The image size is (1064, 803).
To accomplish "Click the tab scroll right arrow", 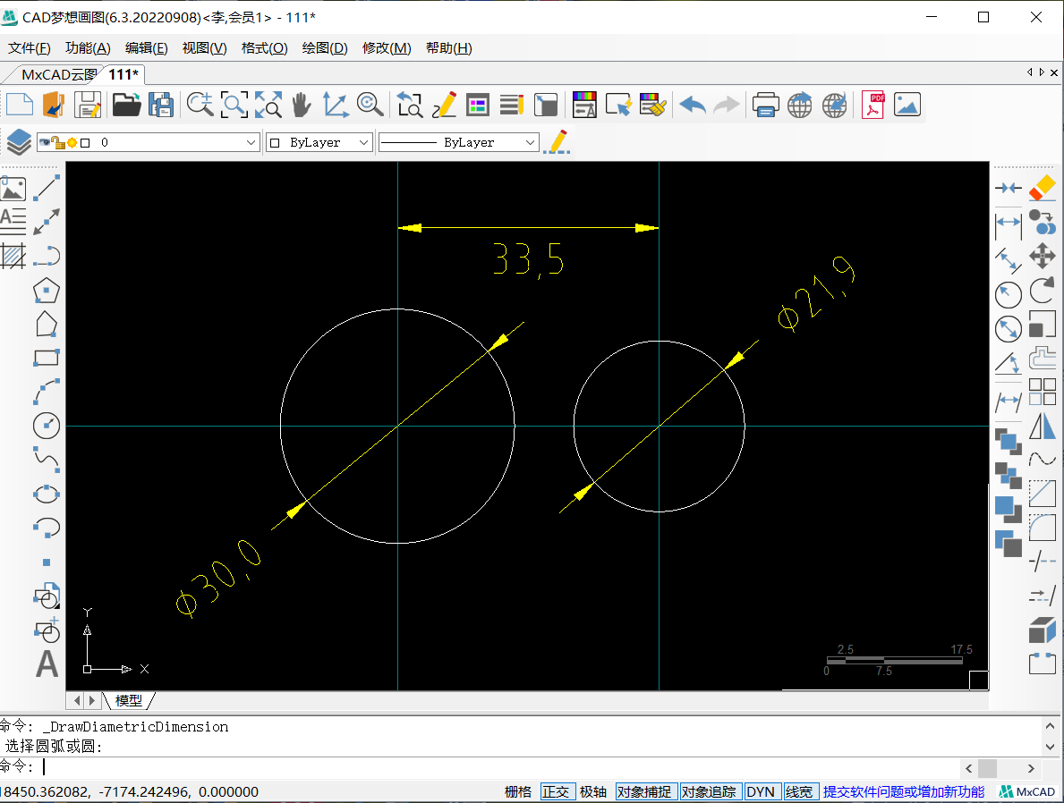I will [x=1043, y=72].
